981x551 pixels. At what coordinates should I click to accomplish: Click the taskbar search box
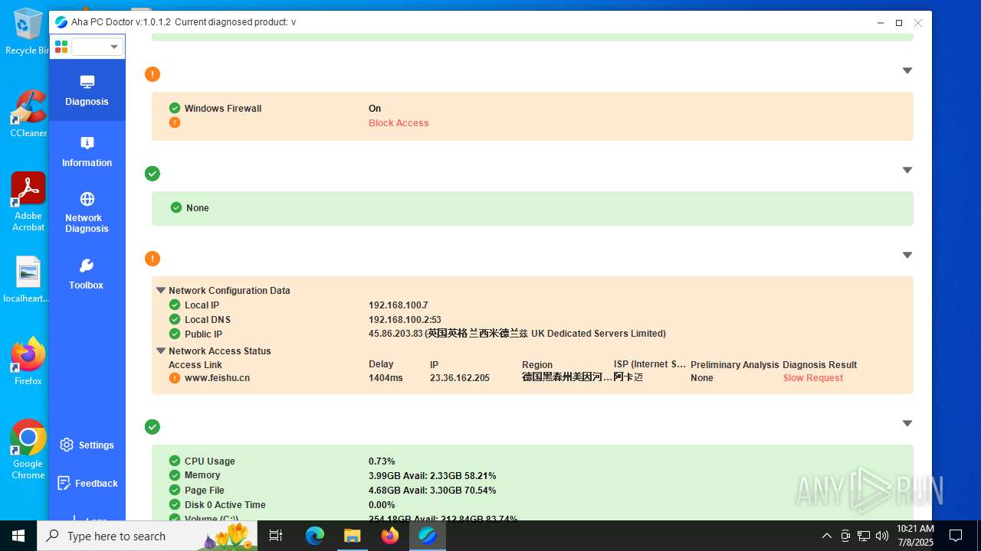tap(148, 536)
